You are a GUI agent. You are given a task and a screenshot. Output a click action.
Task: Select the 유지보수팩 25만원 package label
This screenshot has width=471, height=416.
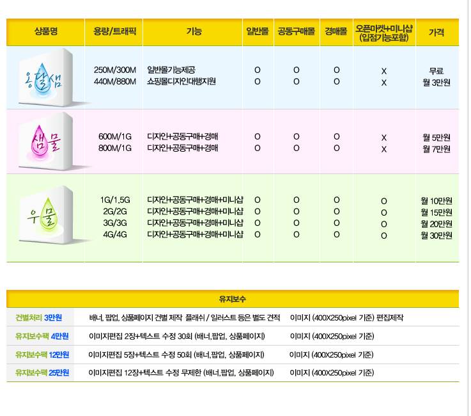pos(42,372)
